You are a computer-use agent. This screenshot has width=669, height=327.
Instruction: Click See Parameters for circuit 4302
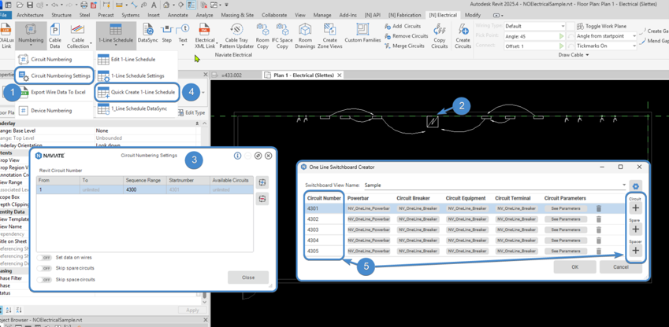click(566, 219)
